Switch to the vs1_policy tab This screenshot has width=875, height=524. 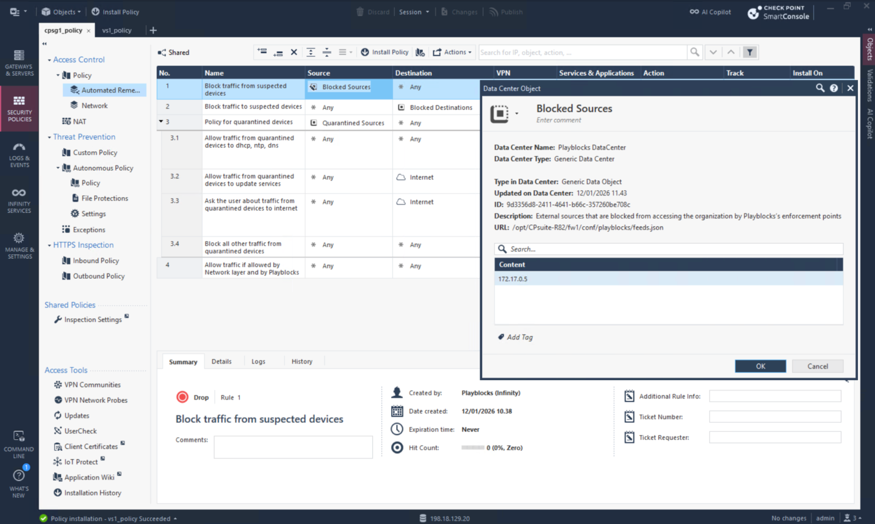pos(117,31)
